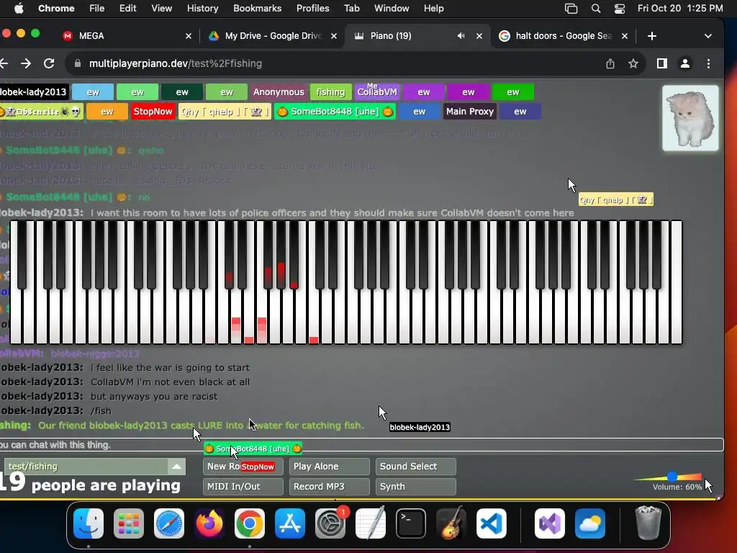Open a new tab with the plus button

click(x=651, y=36)
